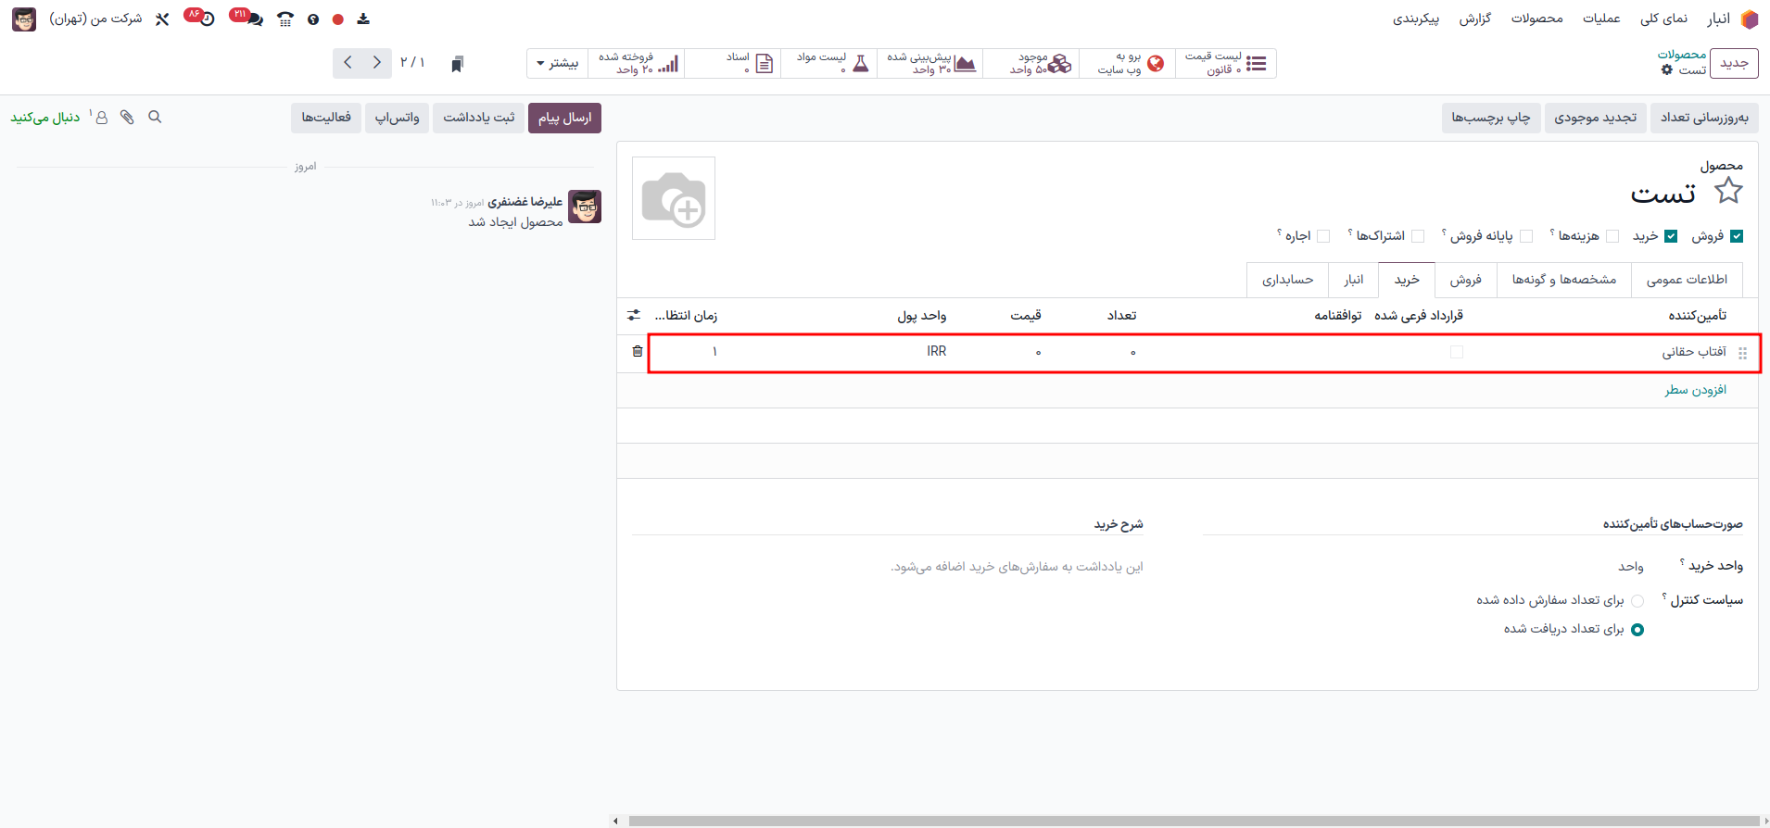Delete the آفتاب حقانی supplier row
The width and height of the screenshot is (1770, 828).
click(637, 351)
